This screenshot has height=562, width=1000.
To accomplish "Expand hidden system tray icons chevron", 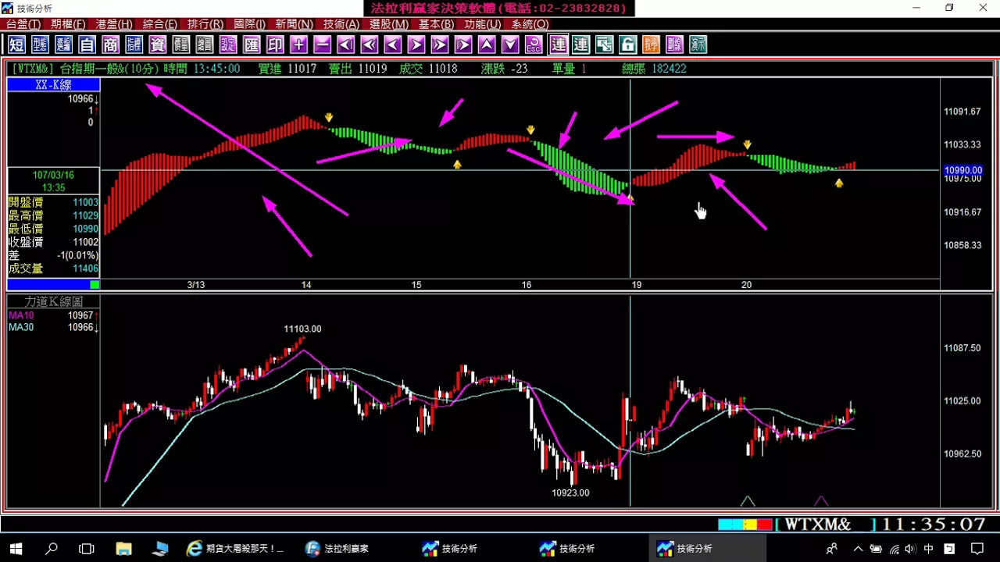I will 858,549.
